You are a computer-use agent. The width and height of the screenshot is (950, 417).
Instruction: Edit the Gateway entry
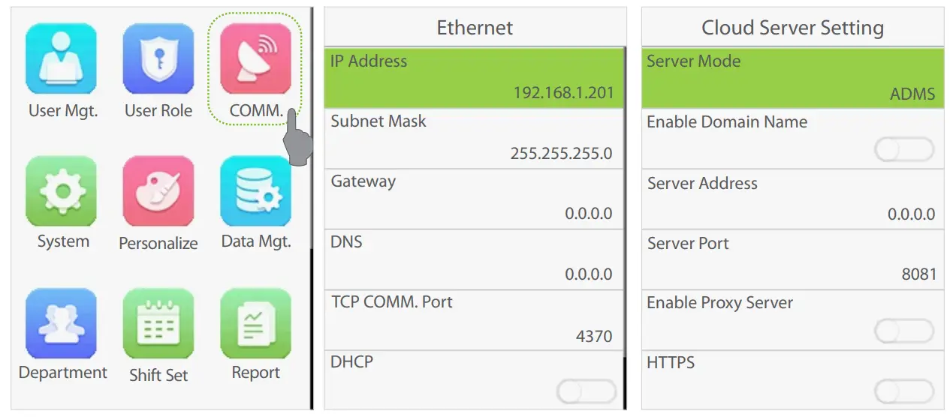tap(475, 199)
